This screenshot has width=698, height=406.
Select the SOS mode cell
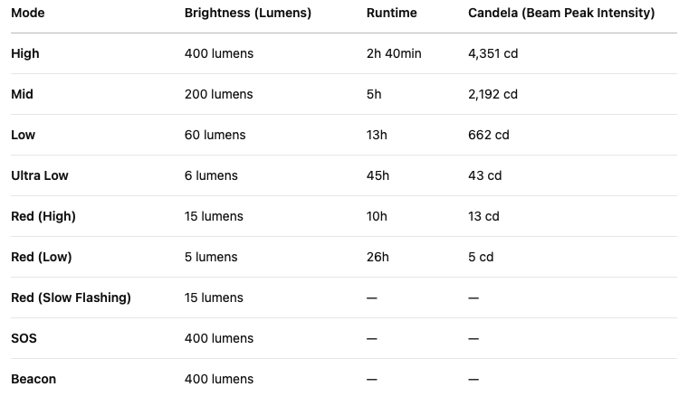[x=24, y=338]
